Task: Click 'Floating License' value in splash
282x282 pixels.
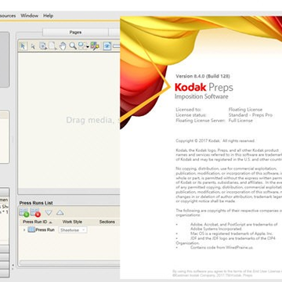Action: coord(245,110)
